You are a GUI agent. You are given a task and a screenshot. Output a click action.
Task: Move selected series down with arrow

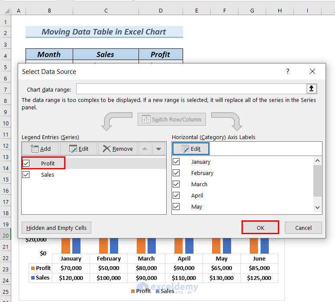point(158,149)
